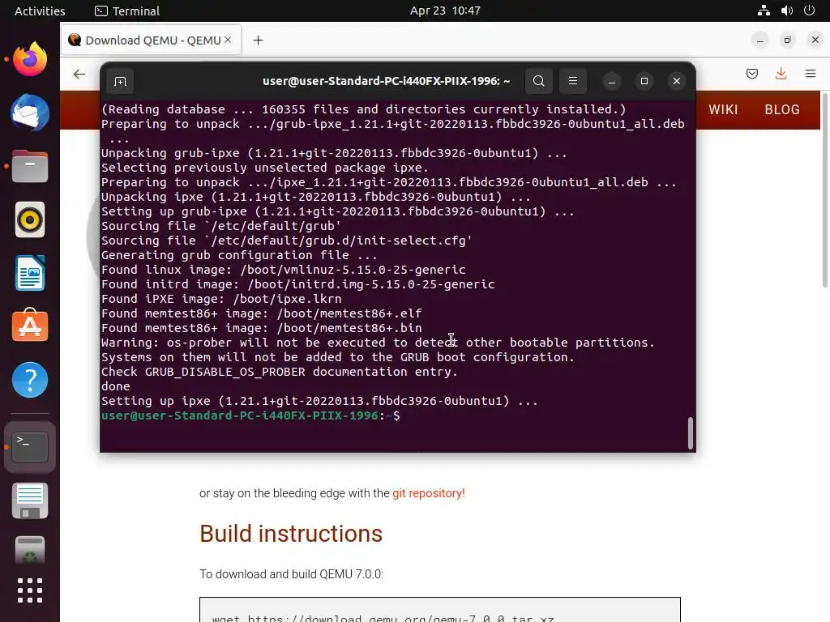The image size is (830, 622).
Task: Maximize the terminal window
Action: (x=644, y=81)
